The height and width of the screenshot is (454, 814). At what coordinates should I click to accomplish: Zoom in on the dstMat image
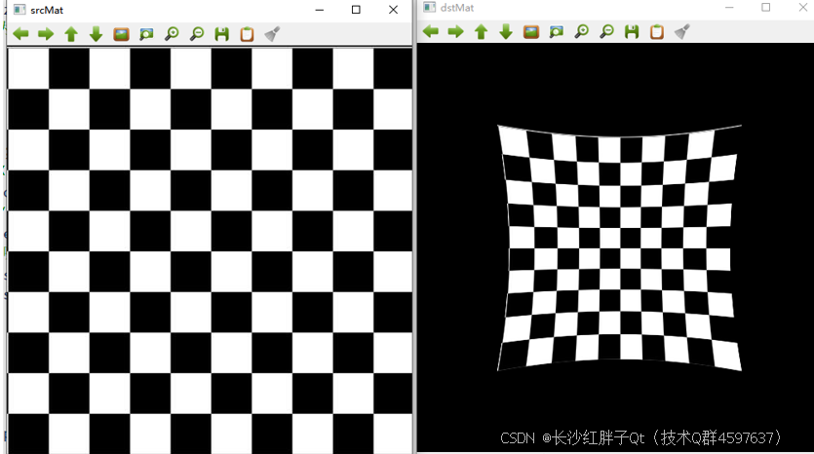click(581, 31)
